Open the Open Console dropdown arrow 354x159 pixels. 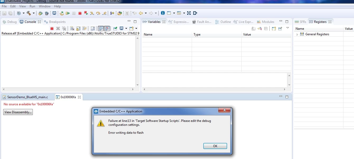(136, 28)
